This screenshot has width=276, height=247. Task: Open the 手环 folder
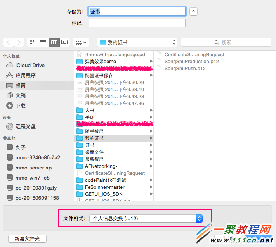[114, 117]
